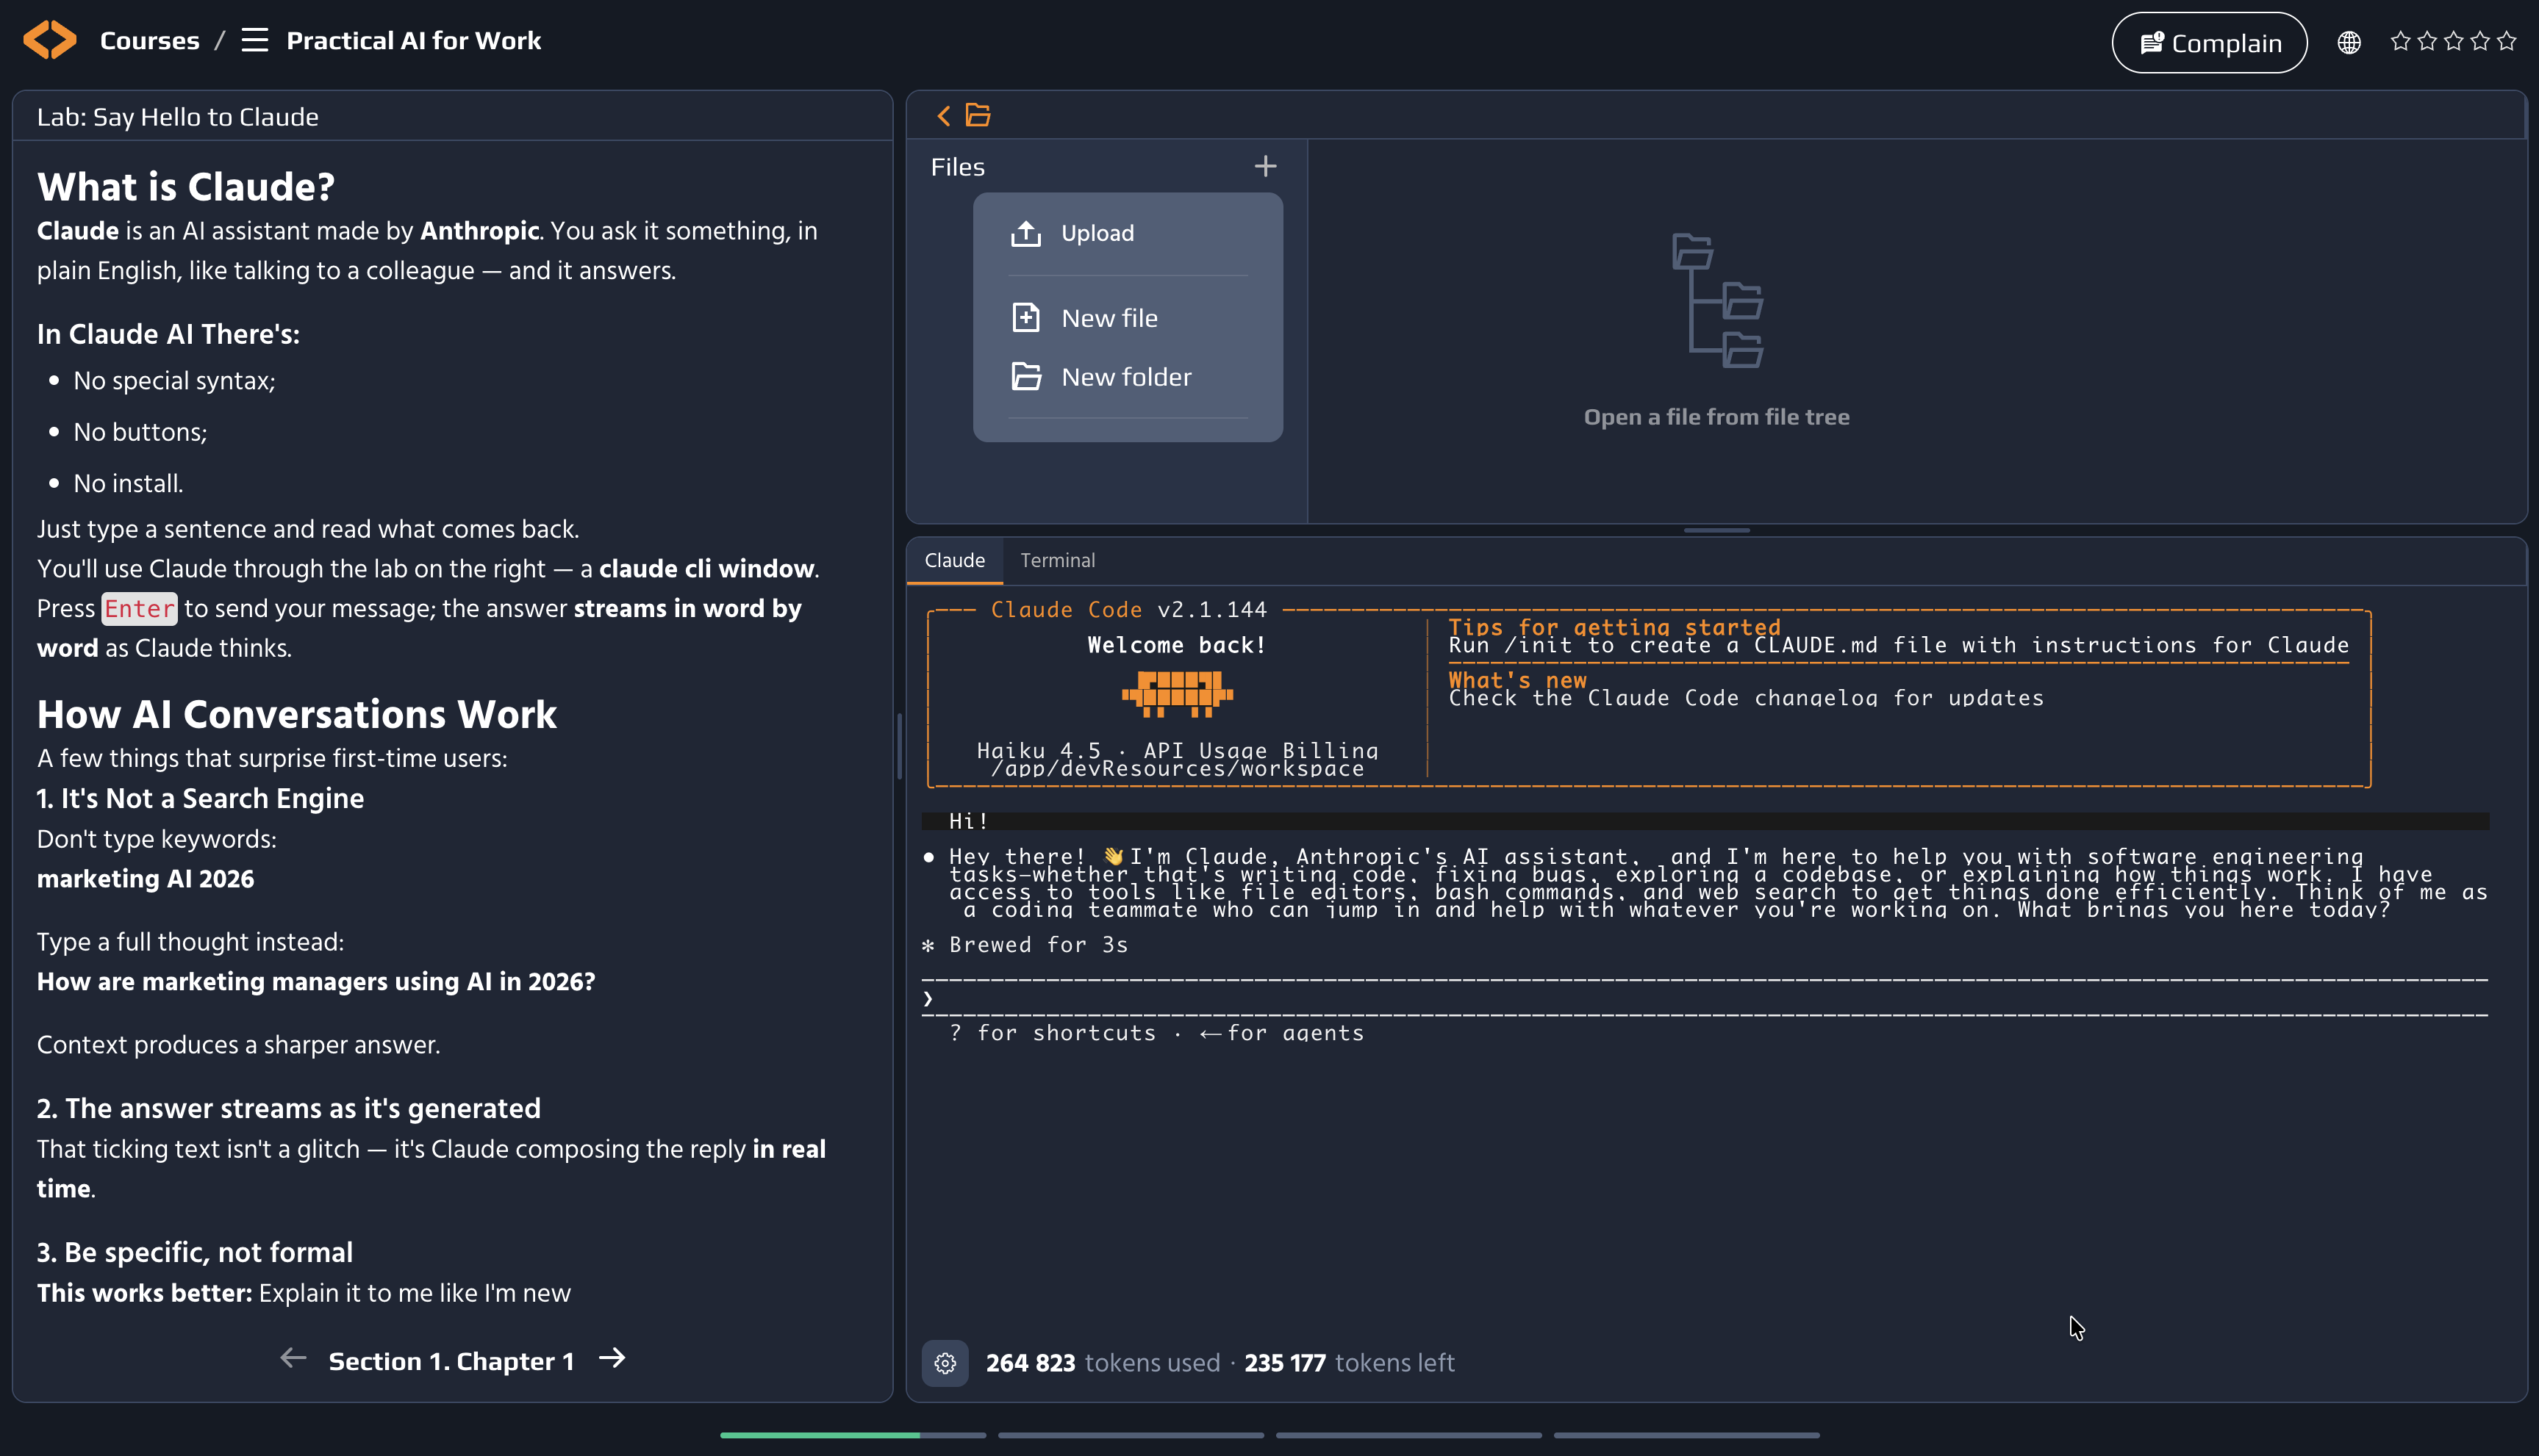This screenshot has width=2539, height=1456.
Task: Click the open folder icon in the file toolbar
Action: click(978, 116)
